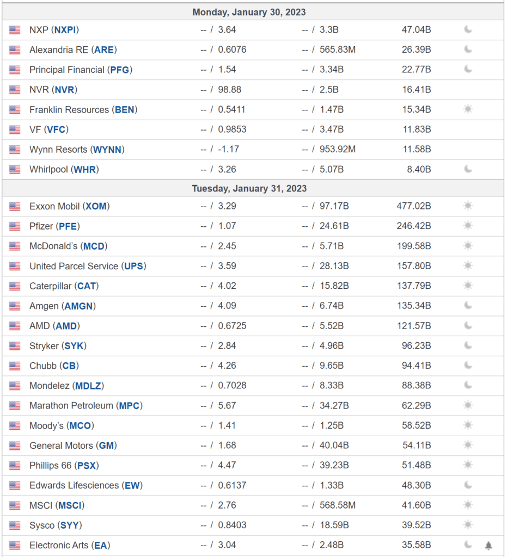Open the CB ticker link
The width and height of the screenshot is (507, 557).
(x=69, y=366)
